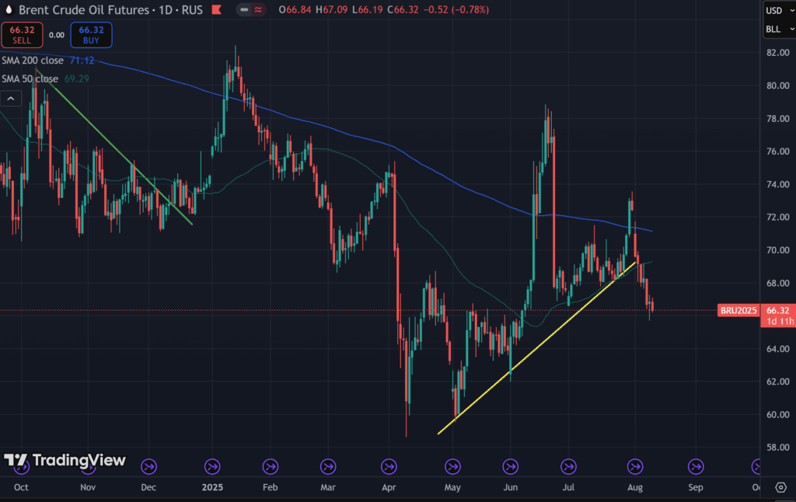Click the contract roll marker above May
This screenshot has width=796, height=502.
[452, 466]
